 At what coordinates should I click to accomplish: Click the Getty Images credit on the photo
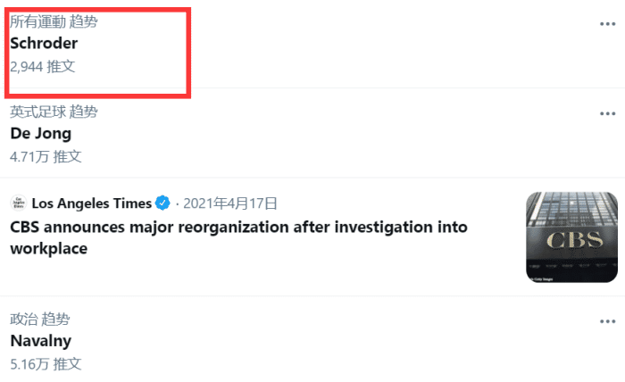tap(540, 278)
